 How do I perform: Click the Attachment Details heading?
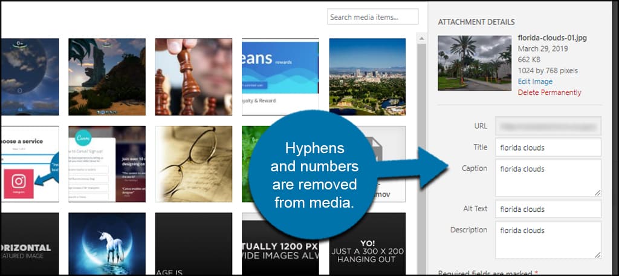[x=476, y=22]
